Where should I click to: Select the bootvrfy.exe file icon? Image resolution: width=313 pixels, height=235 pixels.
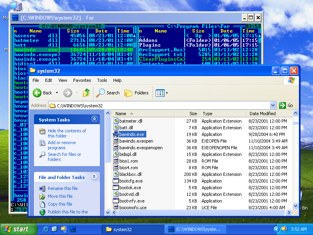pyautogui.click(x=116, y=201)
